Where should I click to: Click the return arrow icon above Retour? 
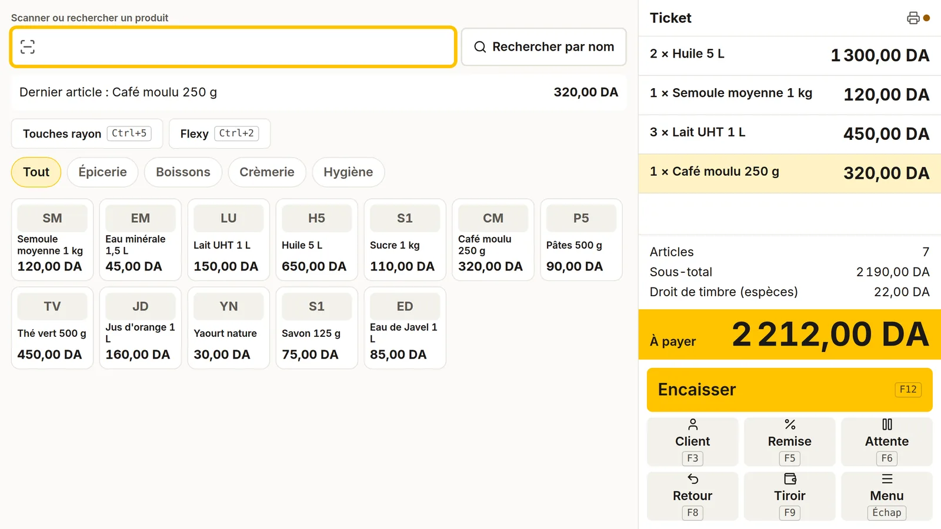click(x=693, y=479)
